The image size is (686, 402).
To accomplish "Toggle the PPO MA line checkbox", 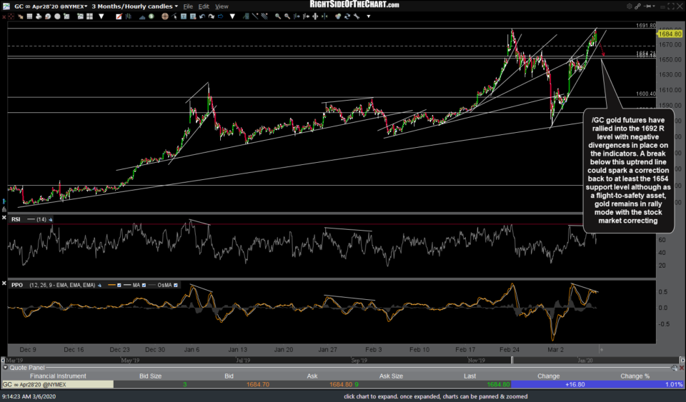I will pyautogui.click(x=144, y=286).
